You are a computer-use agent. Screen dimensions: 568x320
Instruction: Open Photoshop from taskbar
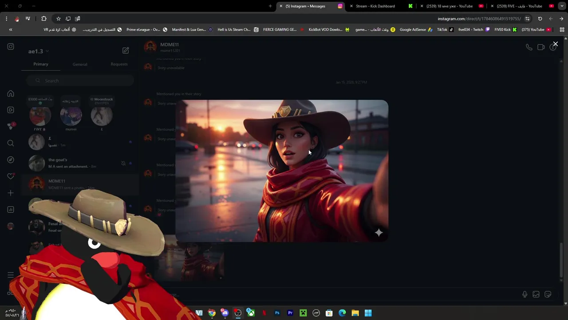(277, 313)
